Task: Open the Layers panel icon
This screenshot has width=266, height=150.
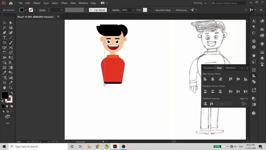Action: pos(262,44)
